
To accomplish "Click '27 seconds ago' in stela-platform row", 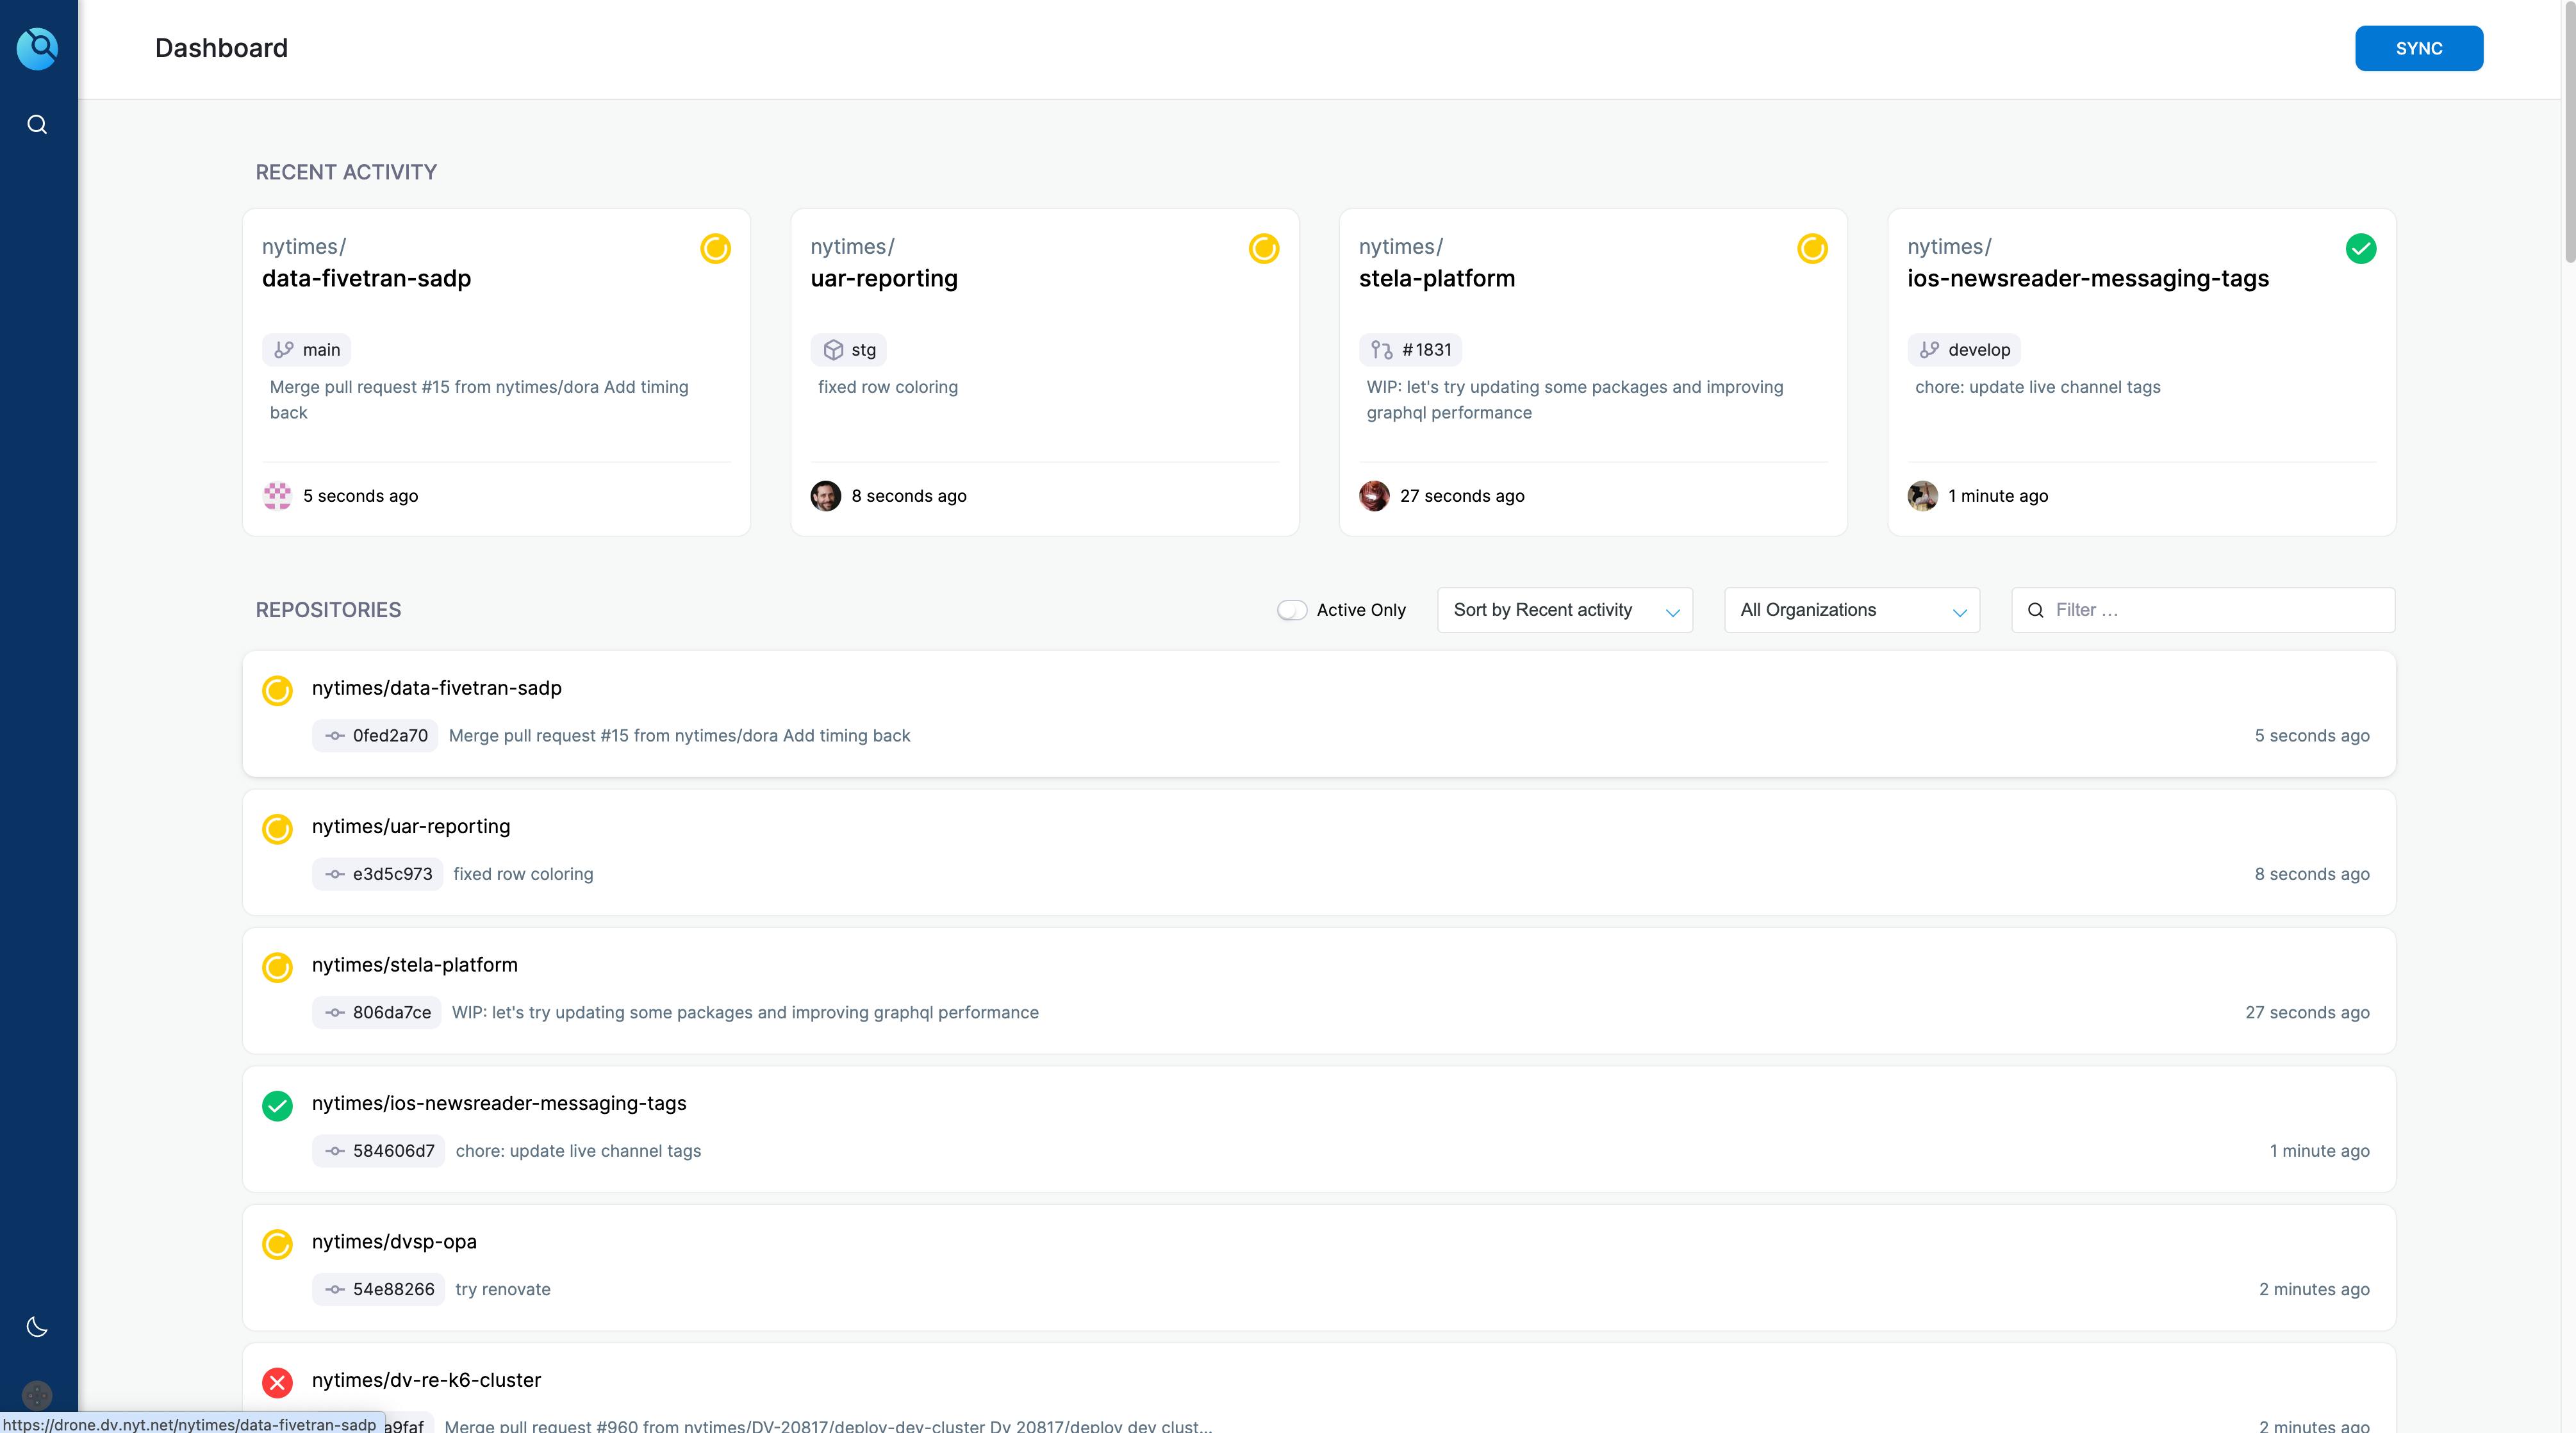I will (x=2307, y=1013).
